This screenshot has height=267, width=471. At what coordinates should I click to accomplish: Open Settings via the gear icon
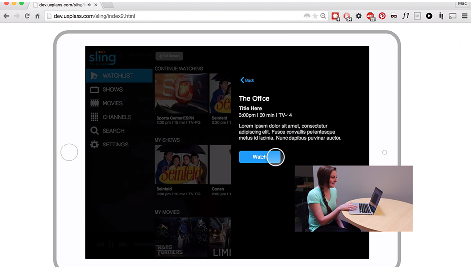[95, 145]
